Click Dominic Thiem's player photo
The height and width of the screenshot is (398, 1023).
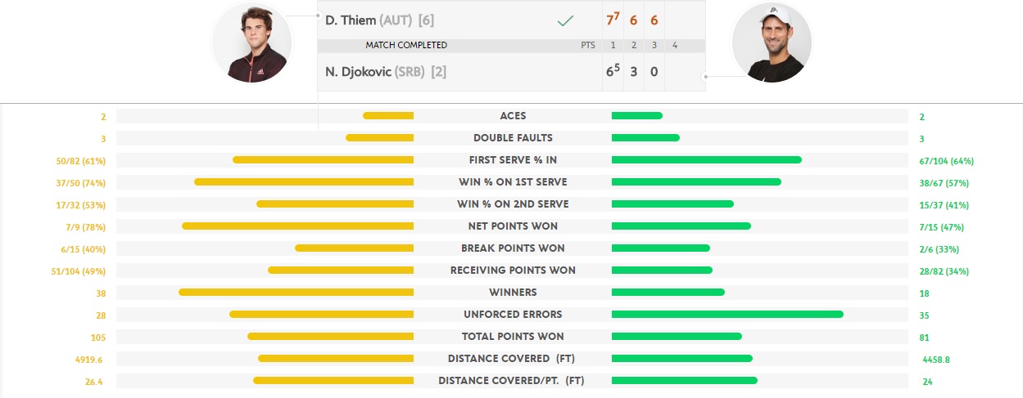point(251,42)
